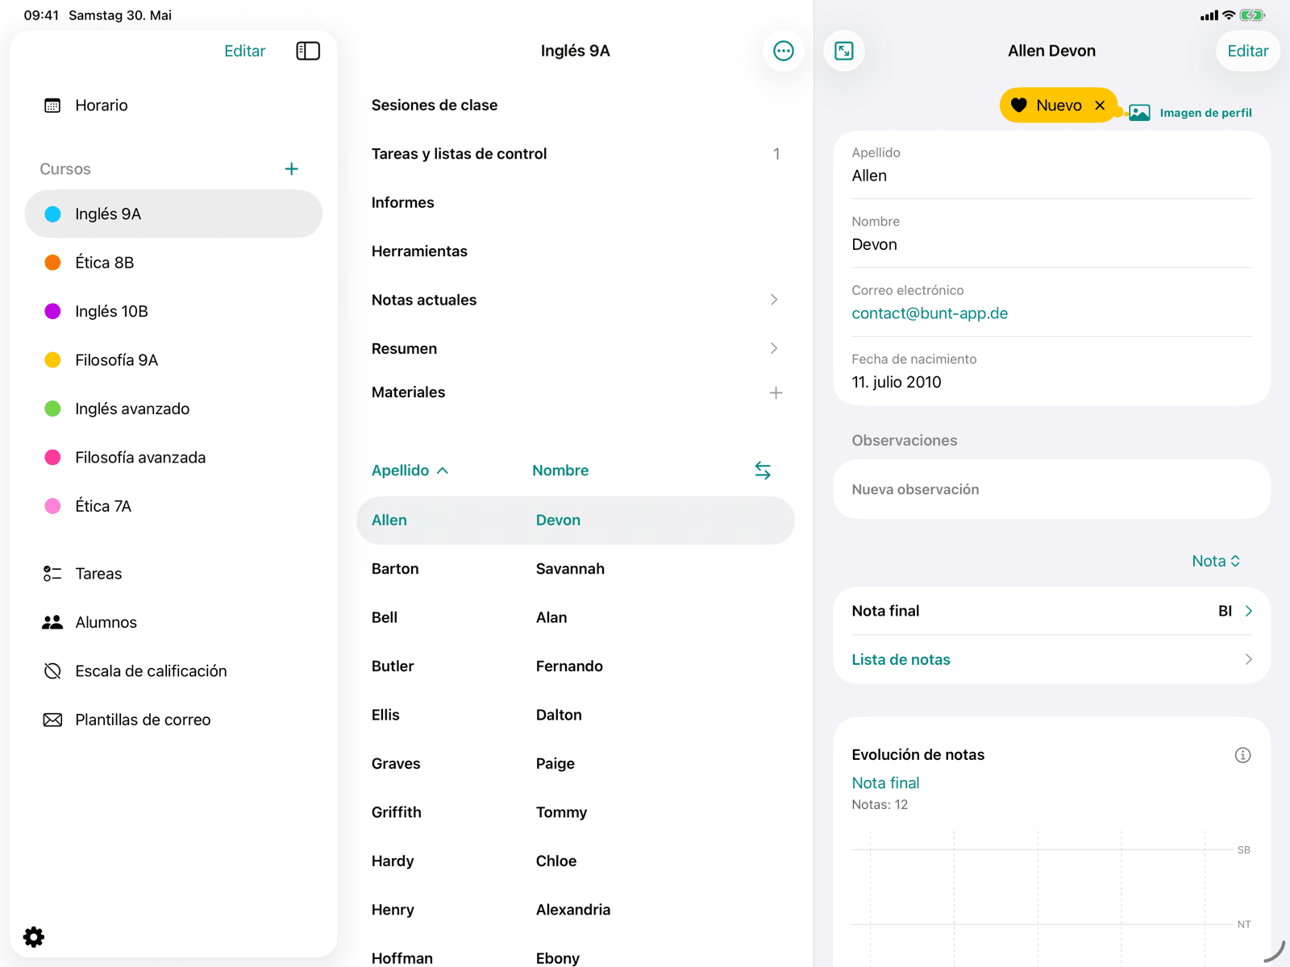Focus the Nueva observación field
Viewport: 1290px width, 967px height.
click(x=1051, y=490)
